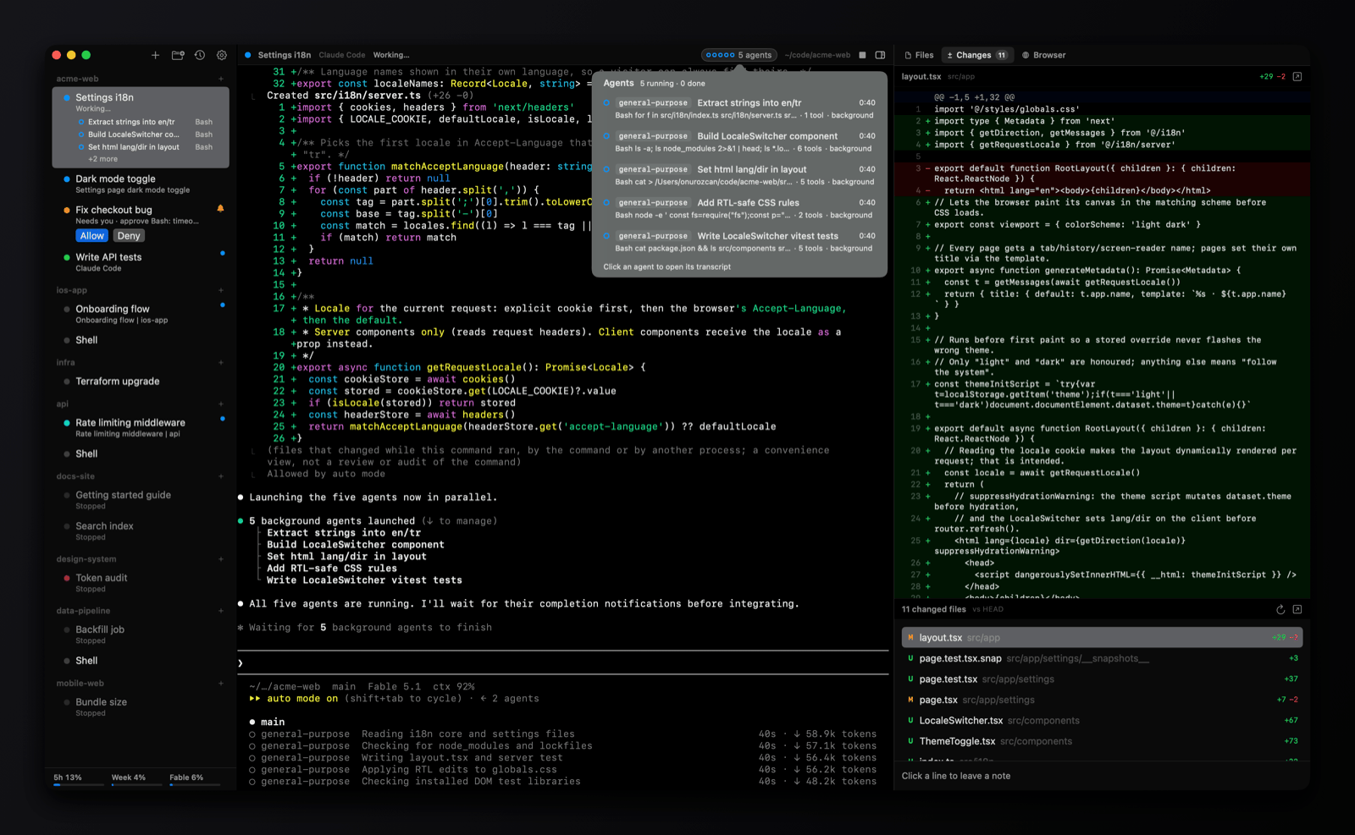This screenshot has height=835, width=1355.
Task: Stop the running session with the square icon
Action: [862, 55]
